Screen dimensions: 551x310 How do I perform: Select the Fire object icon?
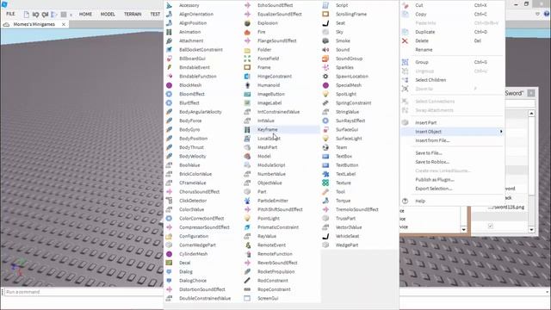click(x=247, y=32)
